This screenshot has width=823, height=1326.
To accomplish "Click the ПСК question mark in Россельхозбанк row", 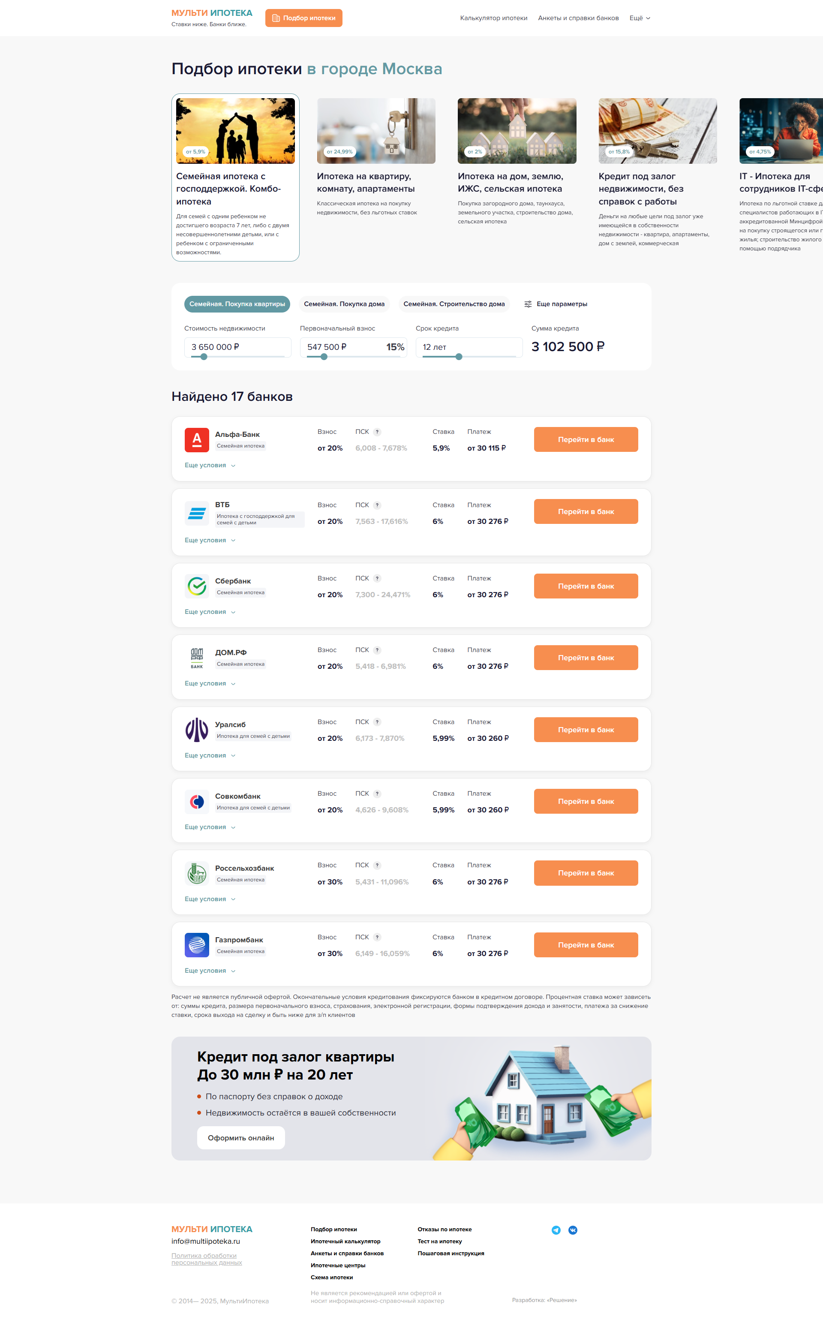I will pos(377,866).
